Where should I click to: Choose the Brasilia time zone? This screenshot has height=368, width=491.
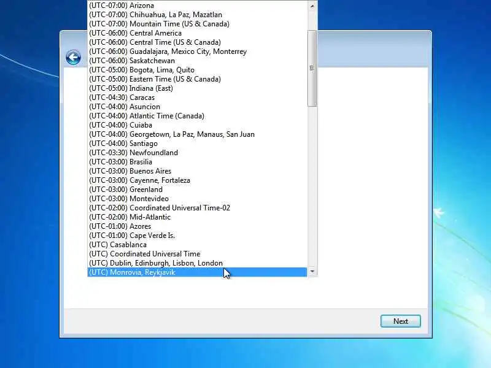click(197, 162)
